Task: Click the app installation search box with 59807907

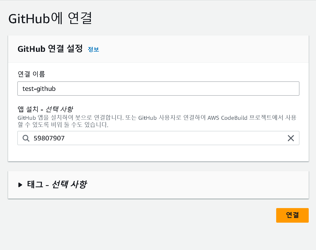Action: tap(158, 138)
